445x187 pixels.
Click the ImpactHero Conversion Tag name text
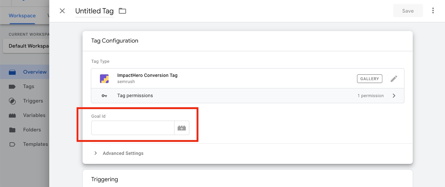[x=147, y=75]
